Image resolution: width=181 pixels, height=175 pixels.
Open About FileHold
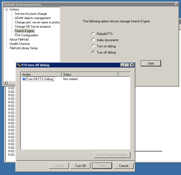tap(19, 40)
